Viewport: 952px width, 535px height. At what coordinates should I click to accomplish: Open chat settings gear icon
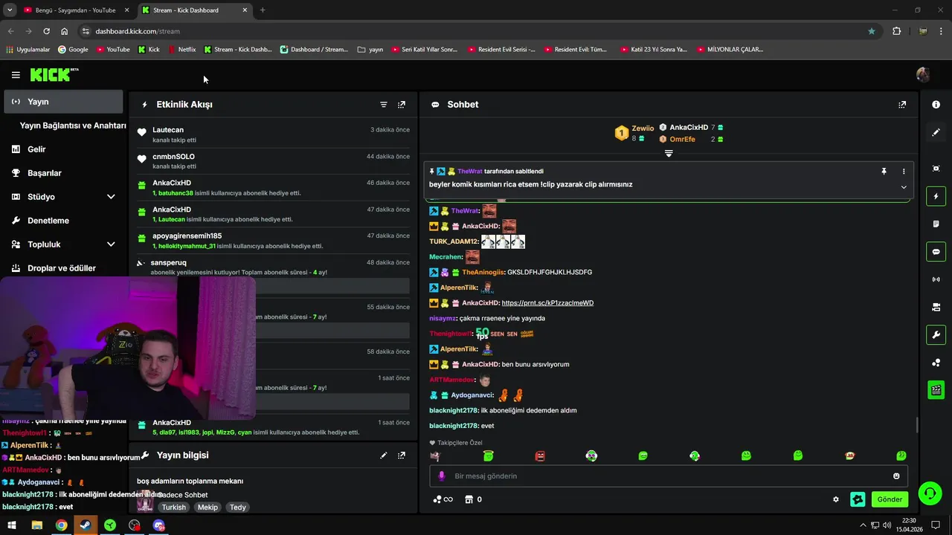836,499
